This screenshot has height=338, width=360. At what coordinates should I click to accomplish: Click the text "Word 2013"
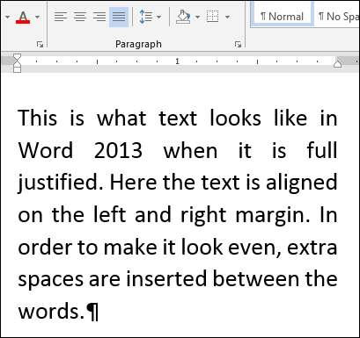80,150
